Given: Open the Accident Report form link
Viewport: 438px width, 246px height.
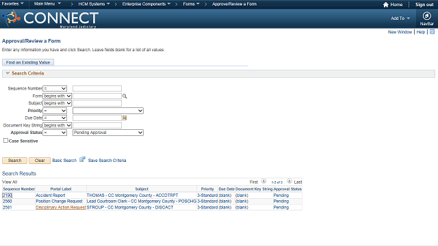Looking at the screenshot, I should (x=50, y=195).
